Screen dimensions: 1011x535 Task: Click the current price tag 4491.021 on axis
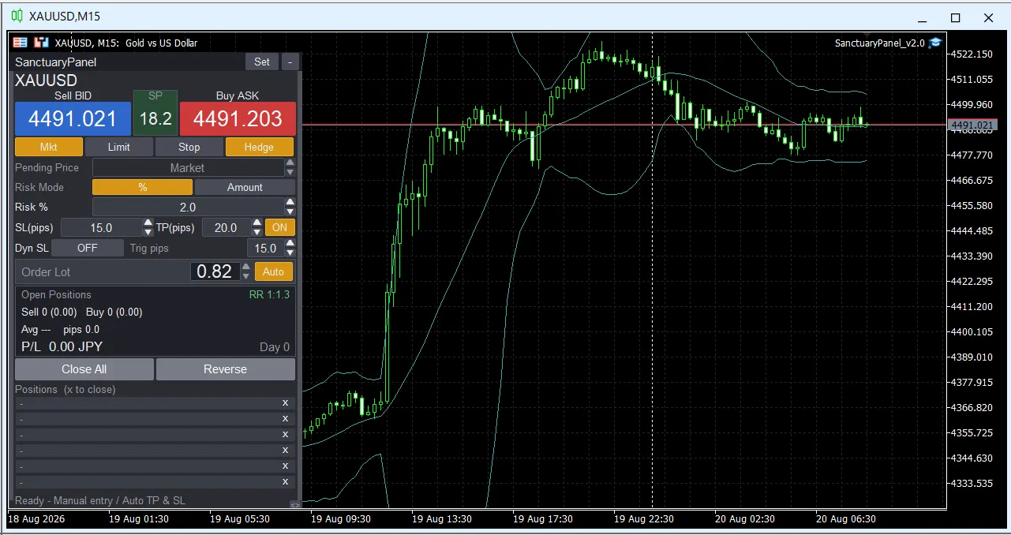click(972, 125)
